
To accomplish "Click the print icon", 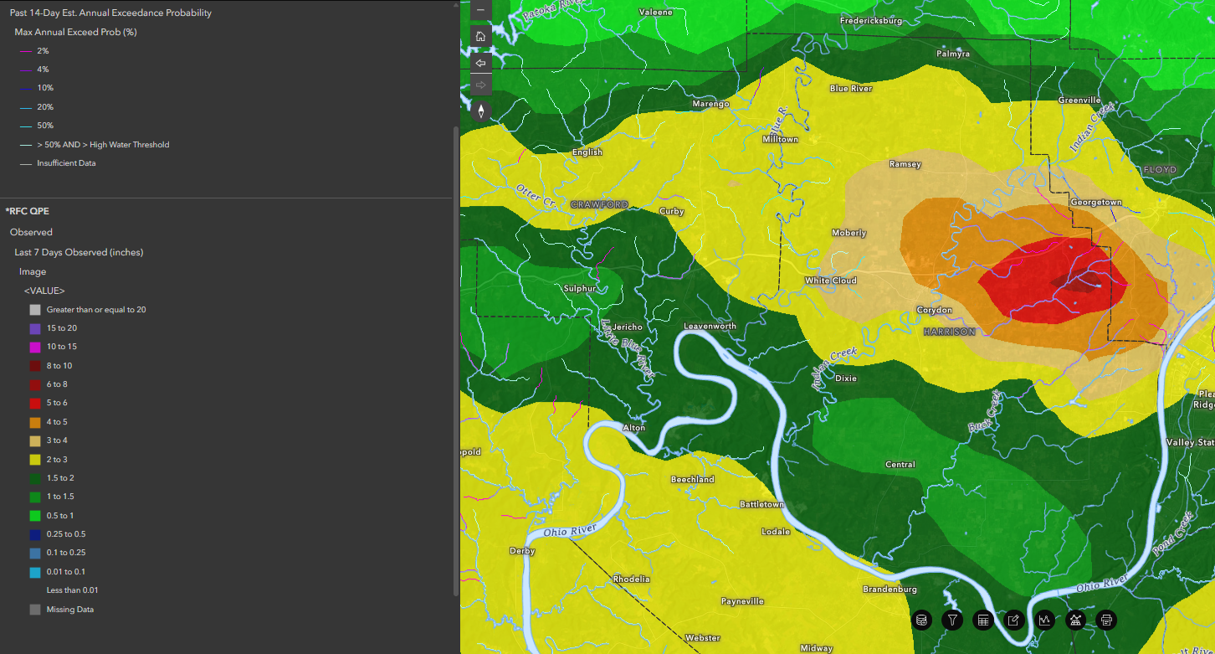I will (x=1106, y=620).
